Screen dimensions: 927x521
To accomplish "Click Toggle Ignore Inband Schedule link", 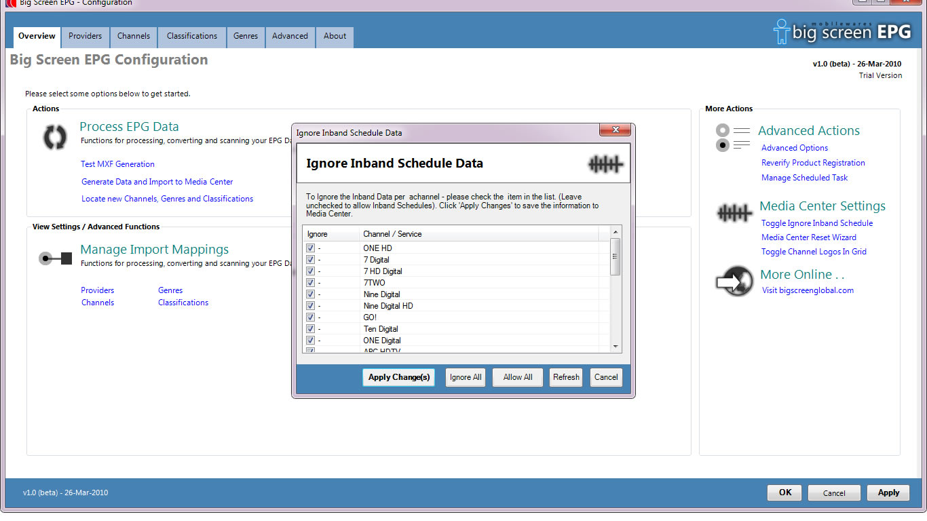I will click(x=817, y=223).
